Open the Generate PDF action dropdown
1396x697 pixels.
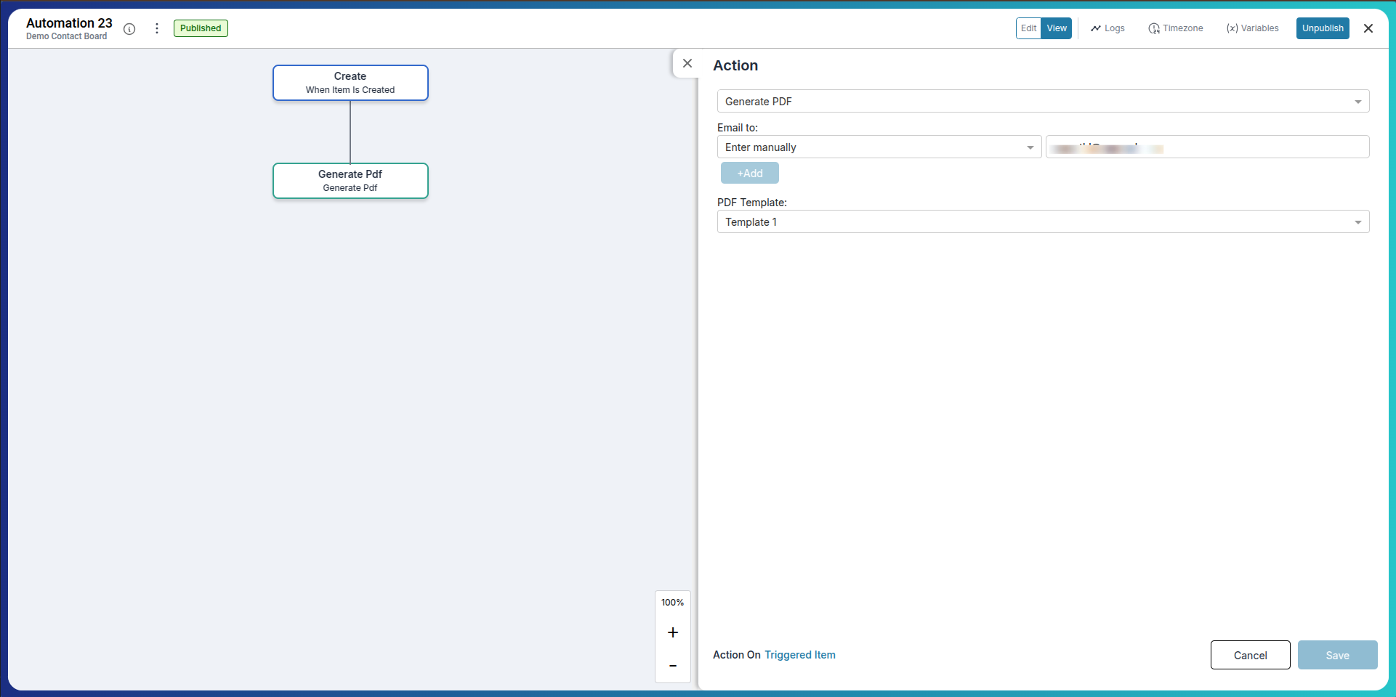click(1043, 101)
